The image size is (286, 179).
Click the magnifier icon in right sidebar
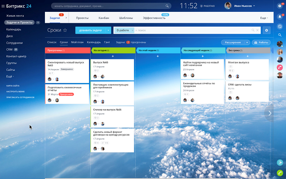280,35
